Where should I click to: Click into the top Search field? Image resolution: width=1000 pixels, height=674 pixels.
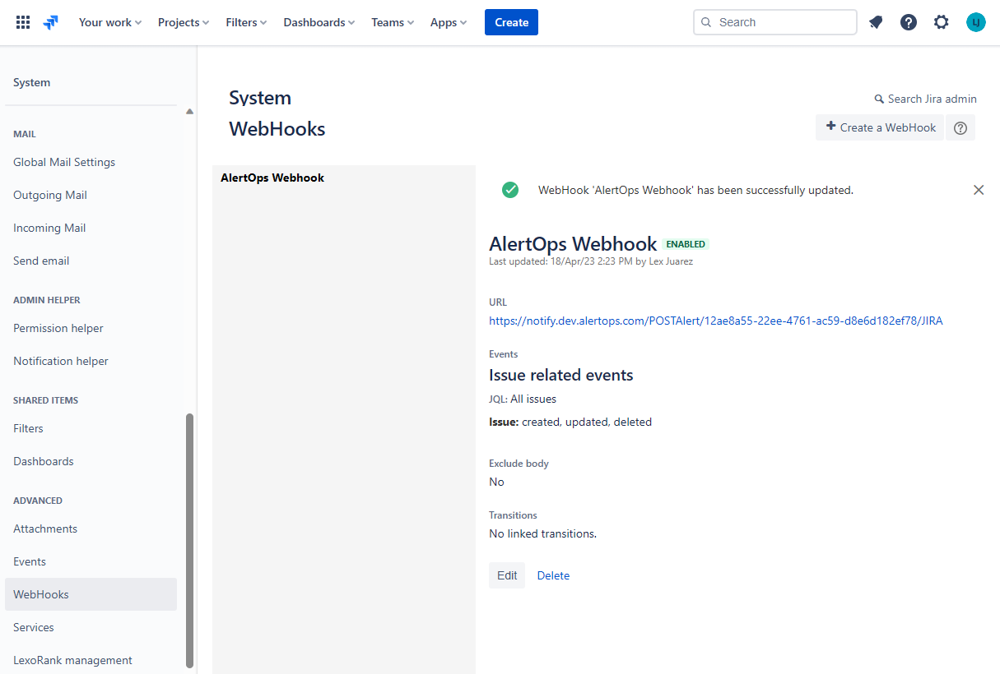click(782, 22)
